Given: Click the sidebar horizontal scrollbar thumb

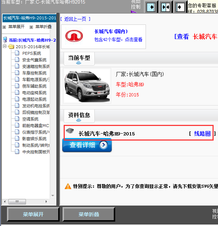Looking at the screenshot, I should 17,202.
